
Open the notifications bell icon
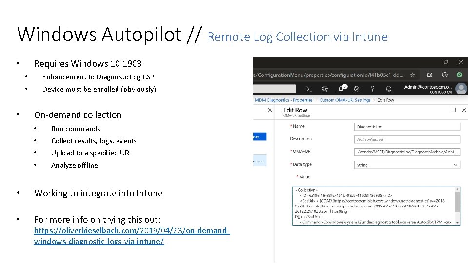342,88
